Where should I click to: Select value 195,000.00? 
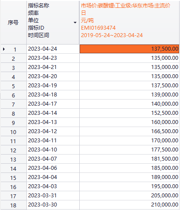pyautogui.click(x=129, y=186)
